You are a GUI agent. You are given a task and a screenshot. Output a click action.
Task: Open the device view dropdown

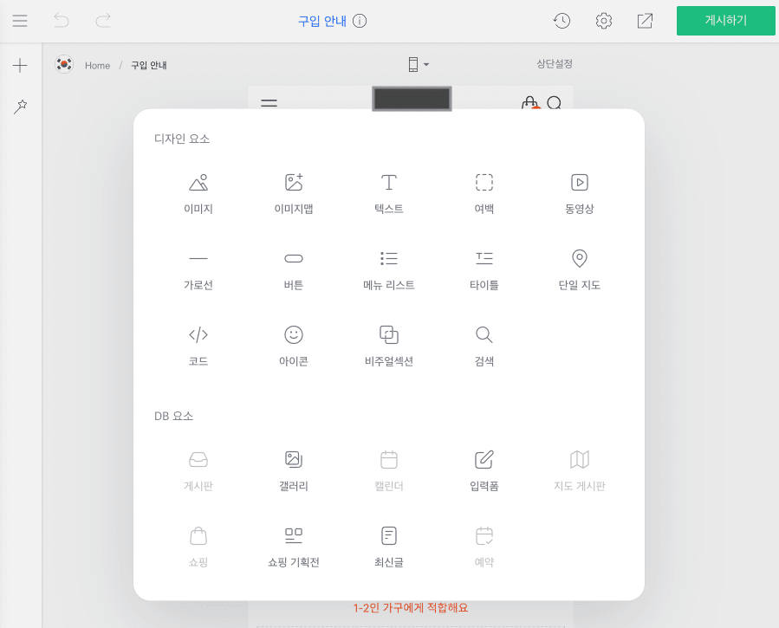(x=419, y=65)
